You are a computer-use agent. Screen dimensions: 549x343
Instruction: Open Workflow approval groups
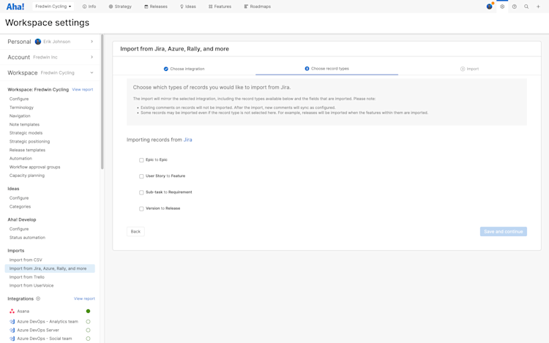pyautogui.click(x=34, y=167)
